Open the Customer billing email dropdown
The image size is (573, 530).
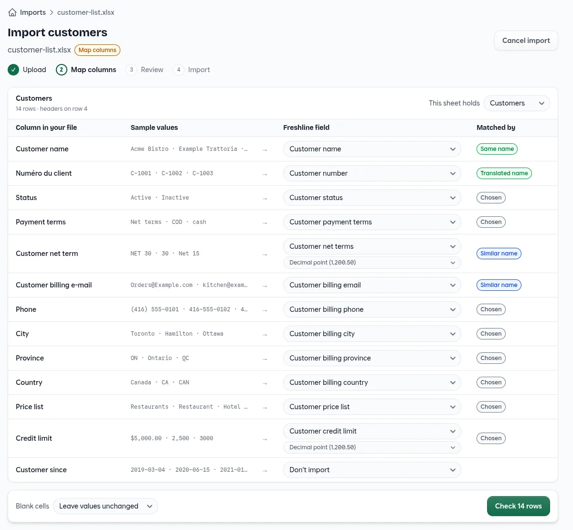tap(372, 285)
